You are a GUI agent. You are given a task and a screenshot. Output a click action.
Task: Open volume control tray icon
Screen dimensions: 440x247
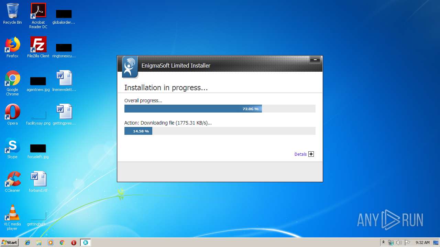coord(399,243)
